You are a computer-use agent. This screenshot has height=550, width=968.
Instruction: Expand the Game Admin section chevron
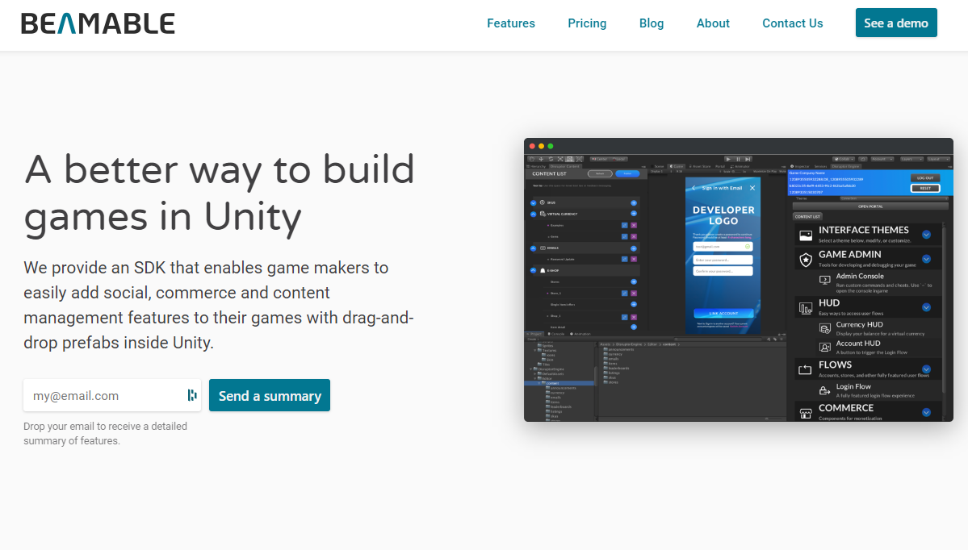pos(926,259)
